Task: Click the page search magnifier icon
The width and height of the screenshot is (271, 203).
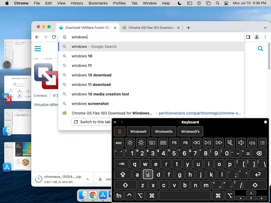Action: (260, 49)
